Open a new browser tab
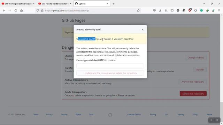The width and height of the screenshot is (223, 125). pos(114,4)
